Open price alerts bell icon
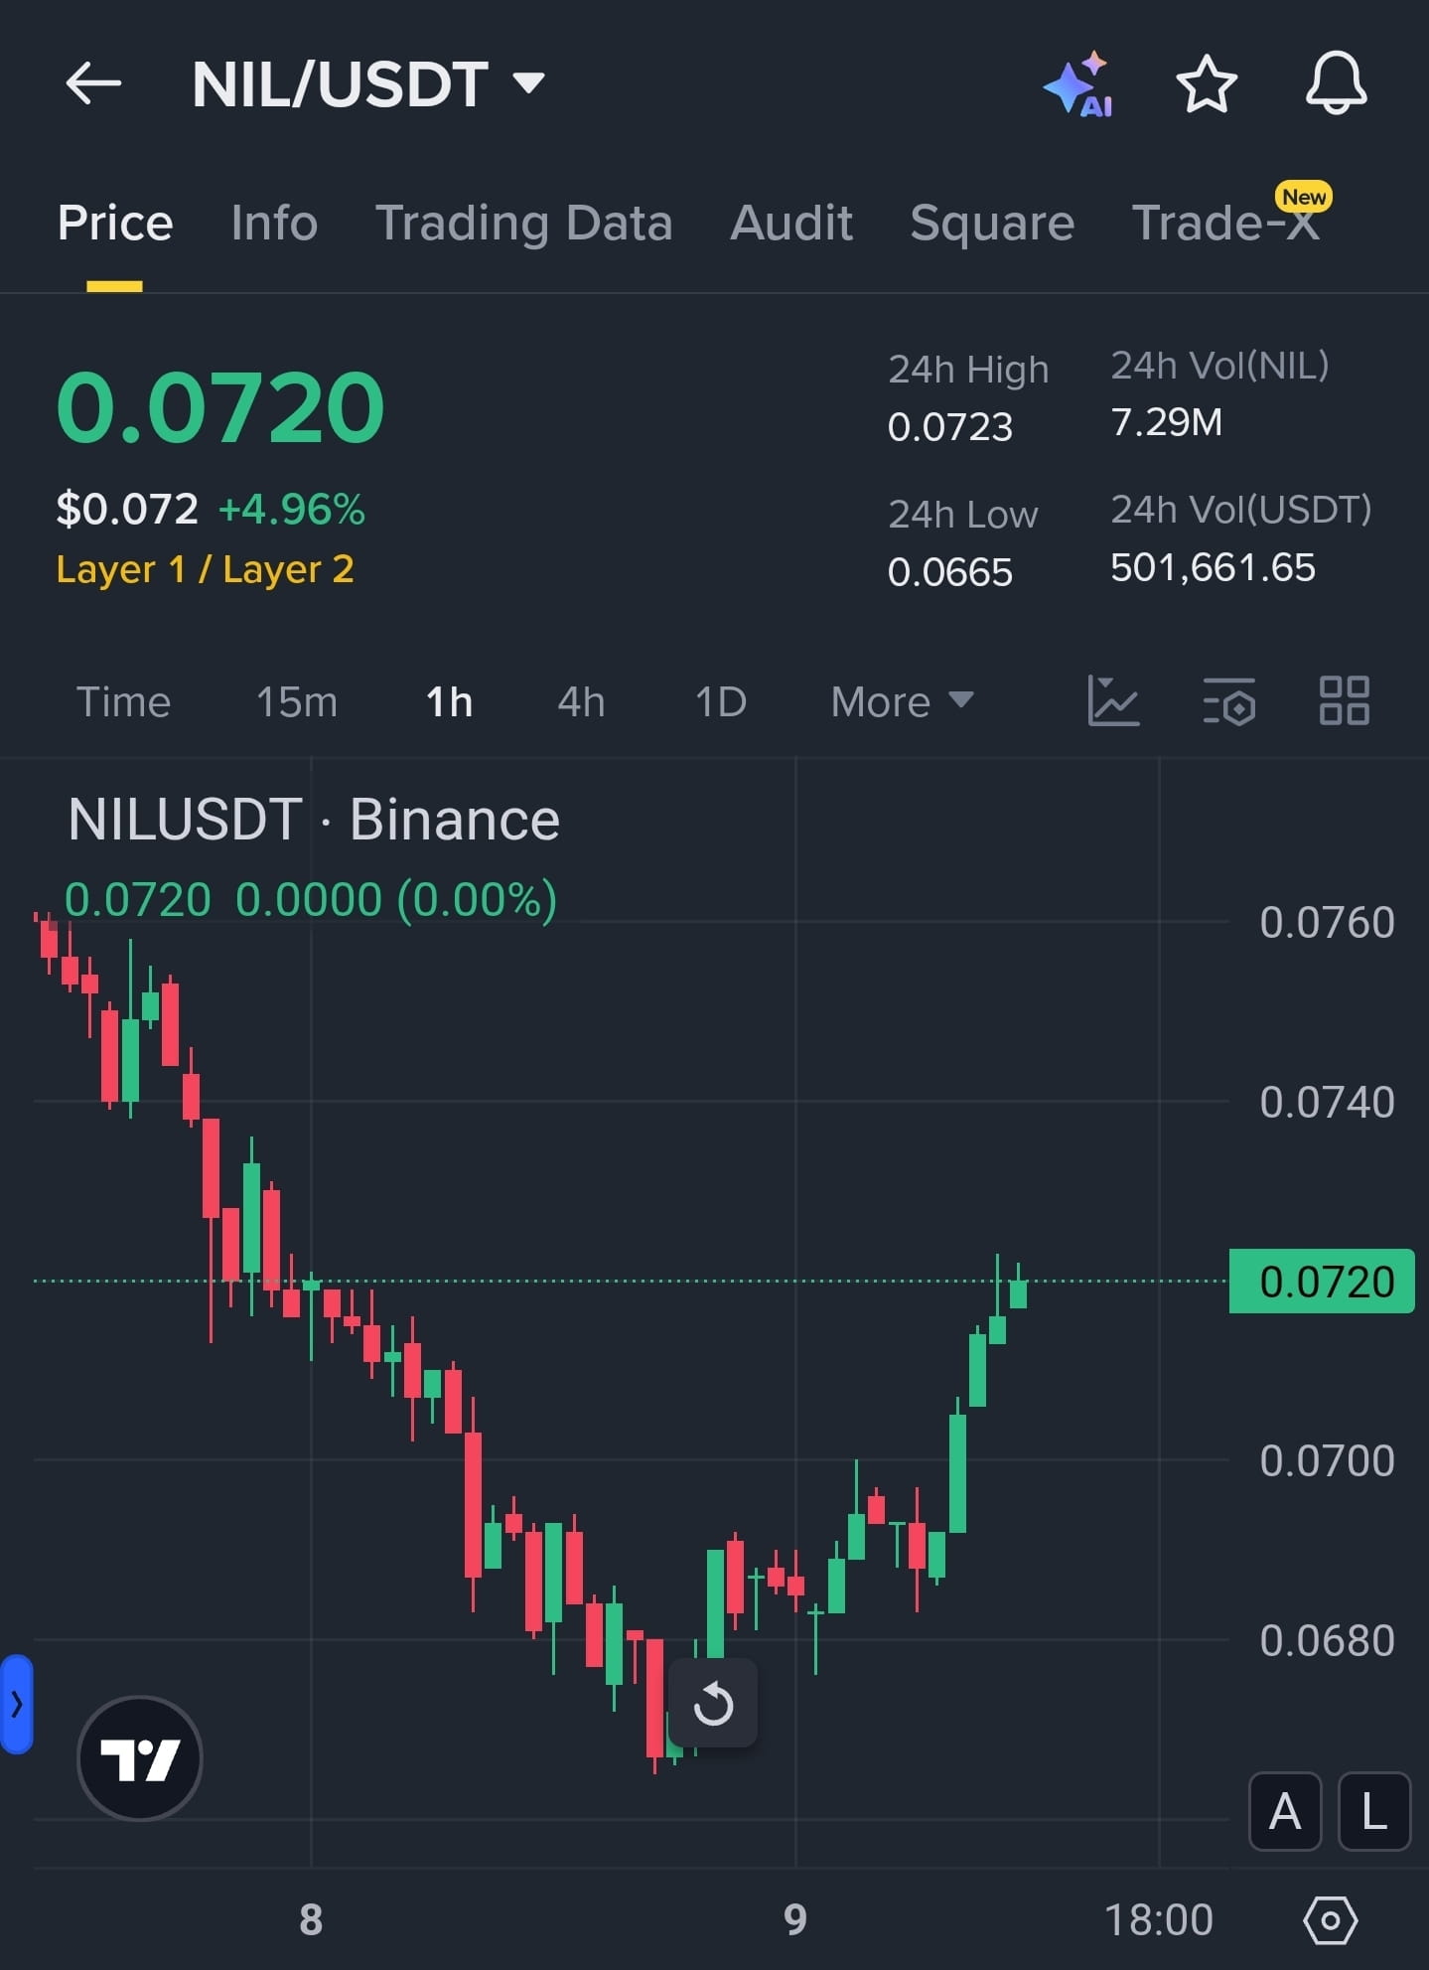The width and height of the screenshot is (1429, 1970). pyautogui.click(x=1336, y=83)
